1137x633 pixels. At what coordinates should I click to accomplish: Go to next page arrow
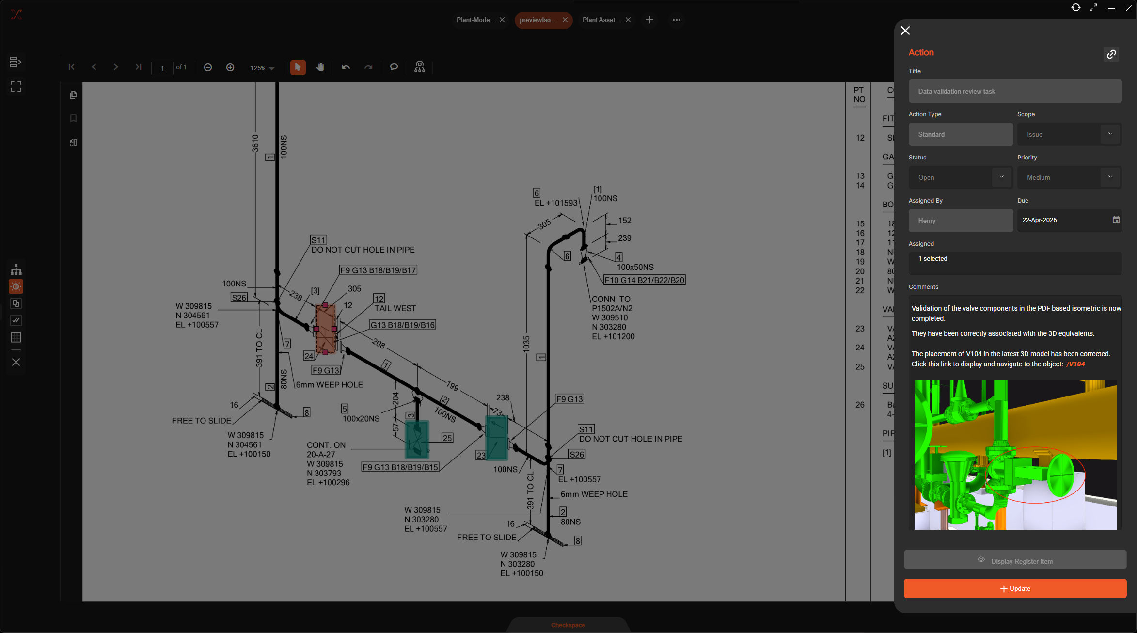[x=116, y=67]
